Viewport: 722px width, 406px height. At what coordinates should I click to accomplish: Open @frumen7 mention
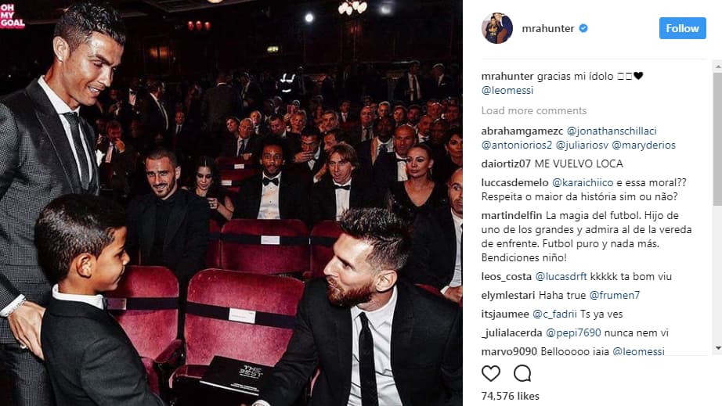click(x=615, y=295)
